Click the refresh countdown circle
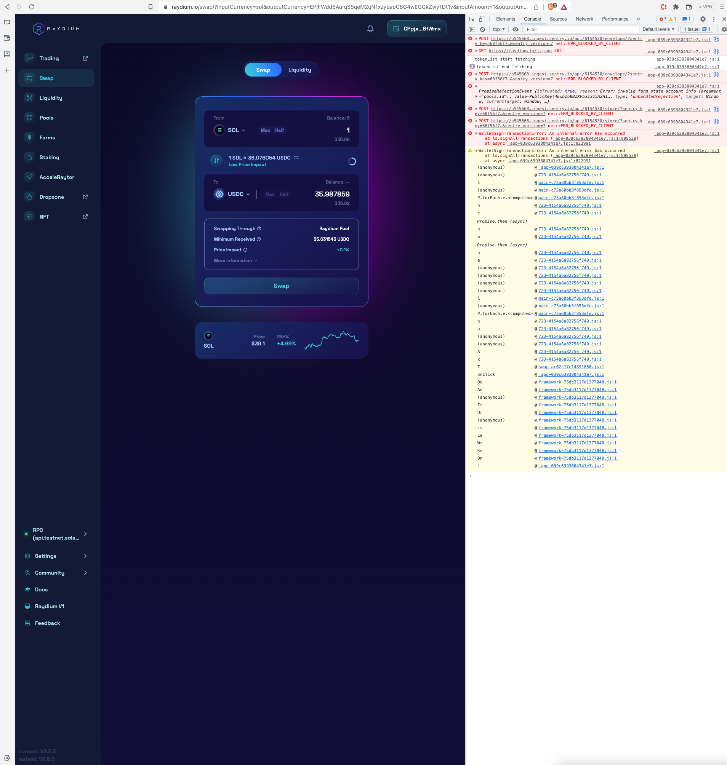Viewport: 727px width, 765px height. coord(352,161)
